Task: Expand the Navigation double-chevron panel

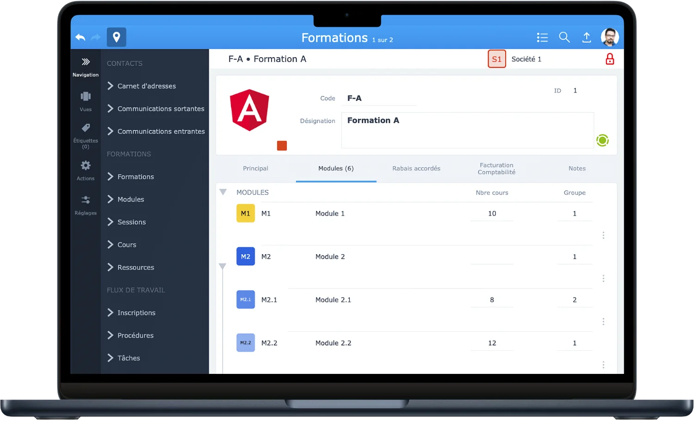Action: point(86,67)
